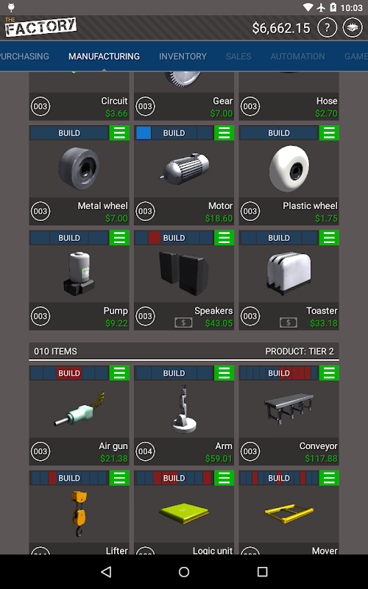Open the Pump green menu icon
The width and height of the screenshot is (368, 589).
click(x=119, y=238)
